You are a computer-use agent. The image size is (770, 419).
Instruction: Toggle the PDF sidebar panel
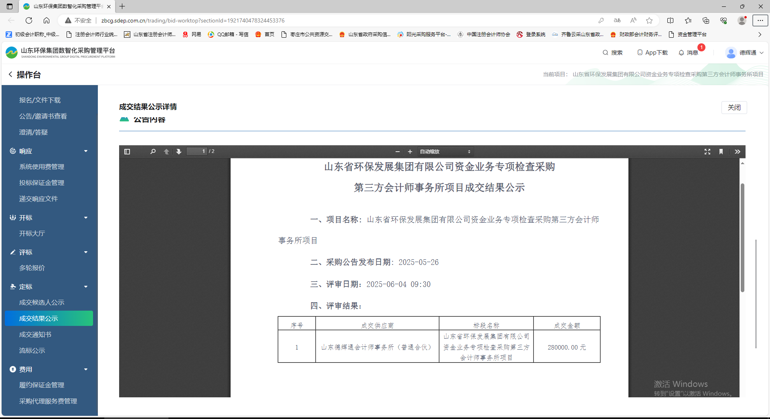127,152
